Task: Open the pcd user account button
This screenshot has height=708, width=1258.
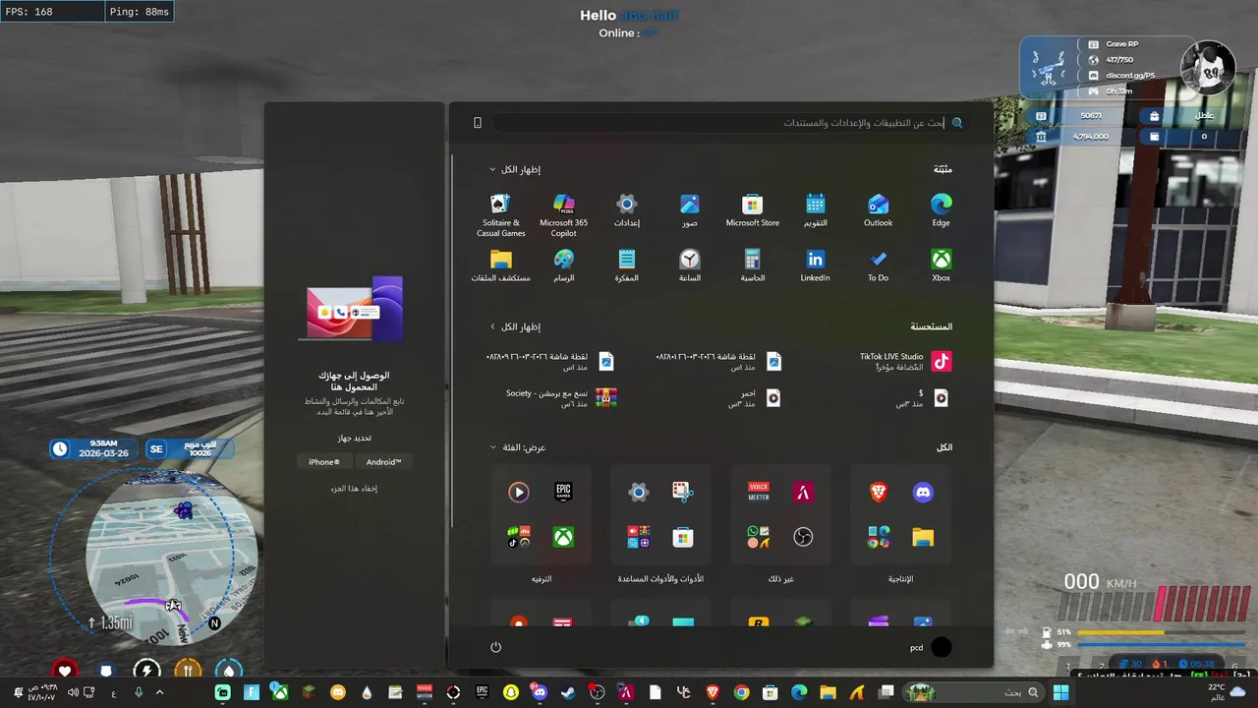Action: [x=930, y=647]
